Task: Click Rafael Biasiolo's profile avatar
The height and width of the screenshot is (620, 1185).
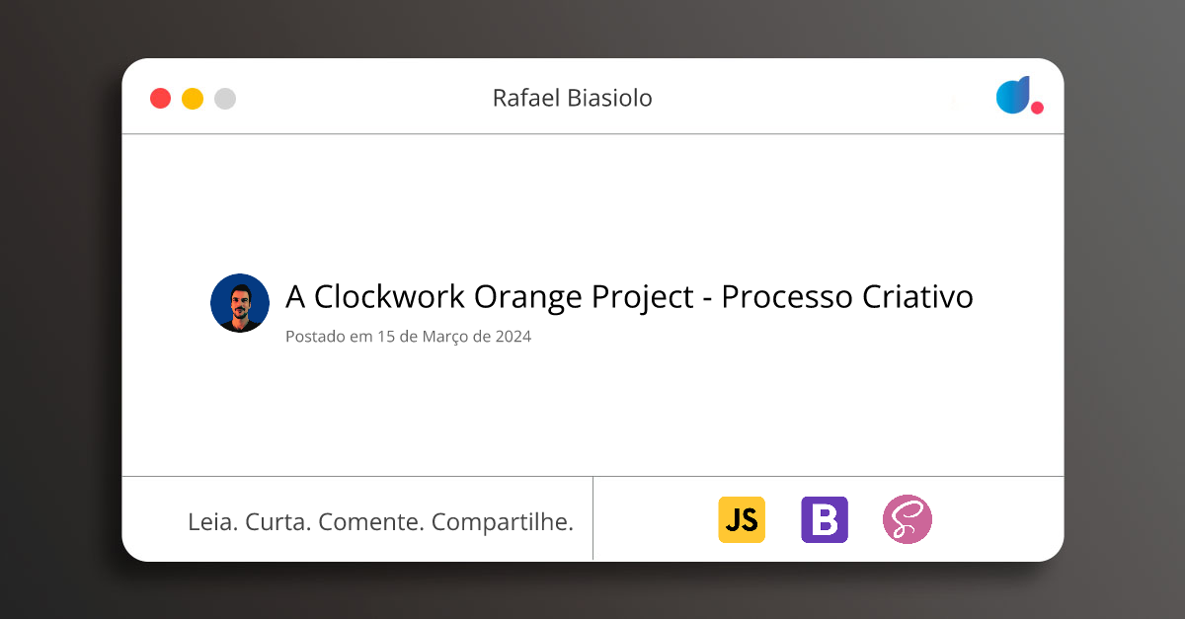Action: pos(240,303)
